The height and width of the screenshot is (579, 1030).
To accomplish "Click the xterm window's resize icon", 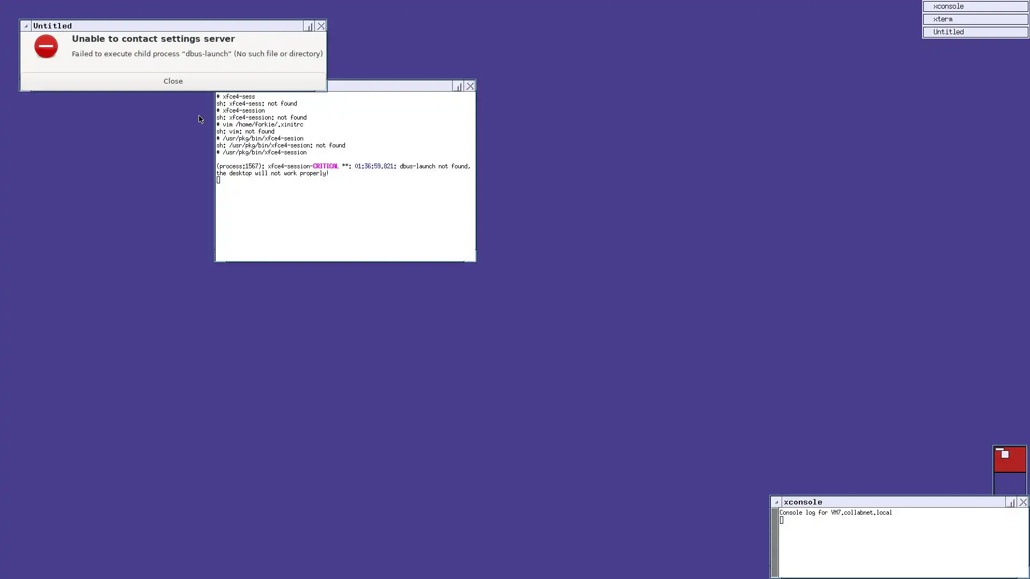I will [x=458, y=86].
